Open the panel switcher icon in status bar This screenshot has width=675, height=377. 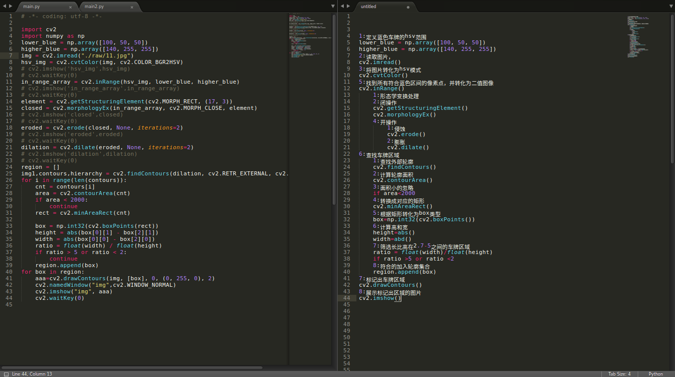[6, 374]
